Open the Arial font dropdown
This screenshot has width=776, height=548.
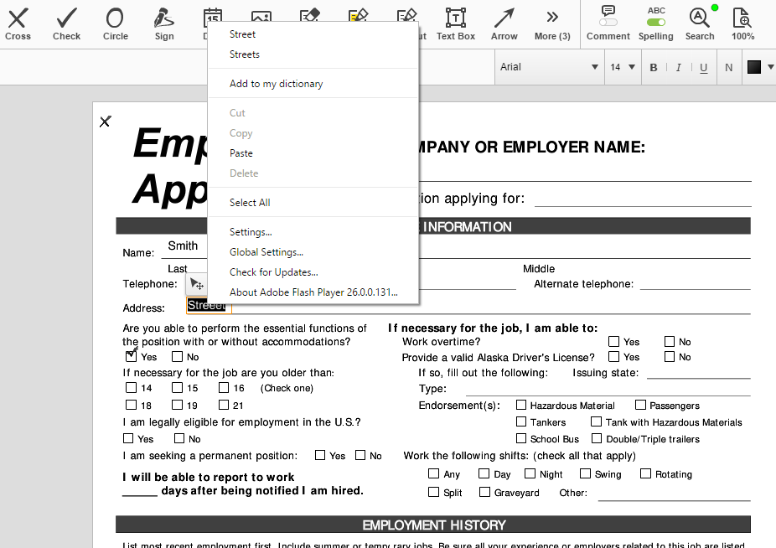pos(550,67)
